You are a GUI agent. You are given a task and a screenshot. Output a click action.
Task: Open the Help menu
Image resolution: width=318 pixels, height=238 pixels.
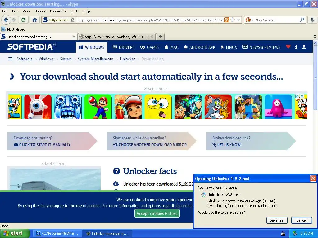pos(87,11)
